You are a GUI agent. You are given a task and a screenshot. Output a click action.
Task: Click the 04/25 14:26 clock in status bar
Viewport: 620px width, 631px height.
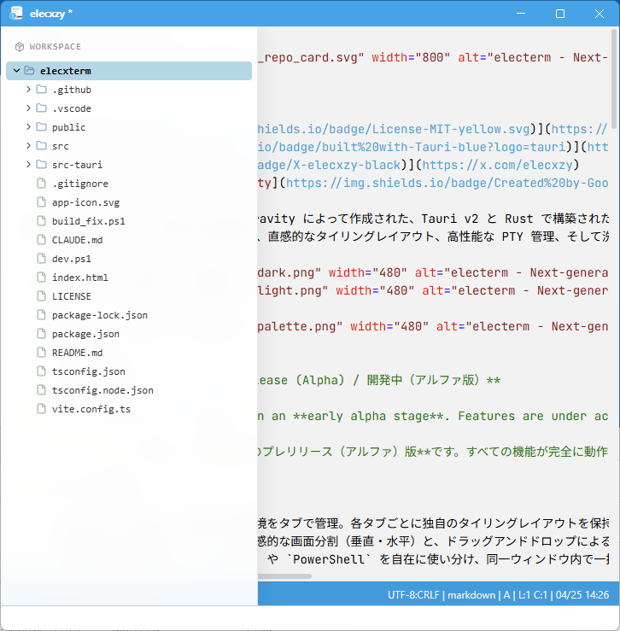click(x=582, y=595)
